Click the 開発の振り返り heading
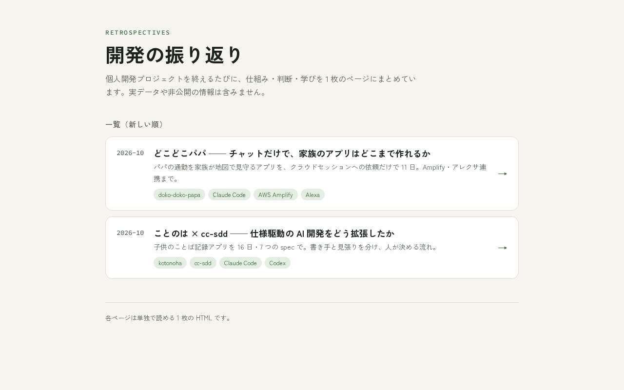This screenshot has width=624, height=390. point(174,55)
